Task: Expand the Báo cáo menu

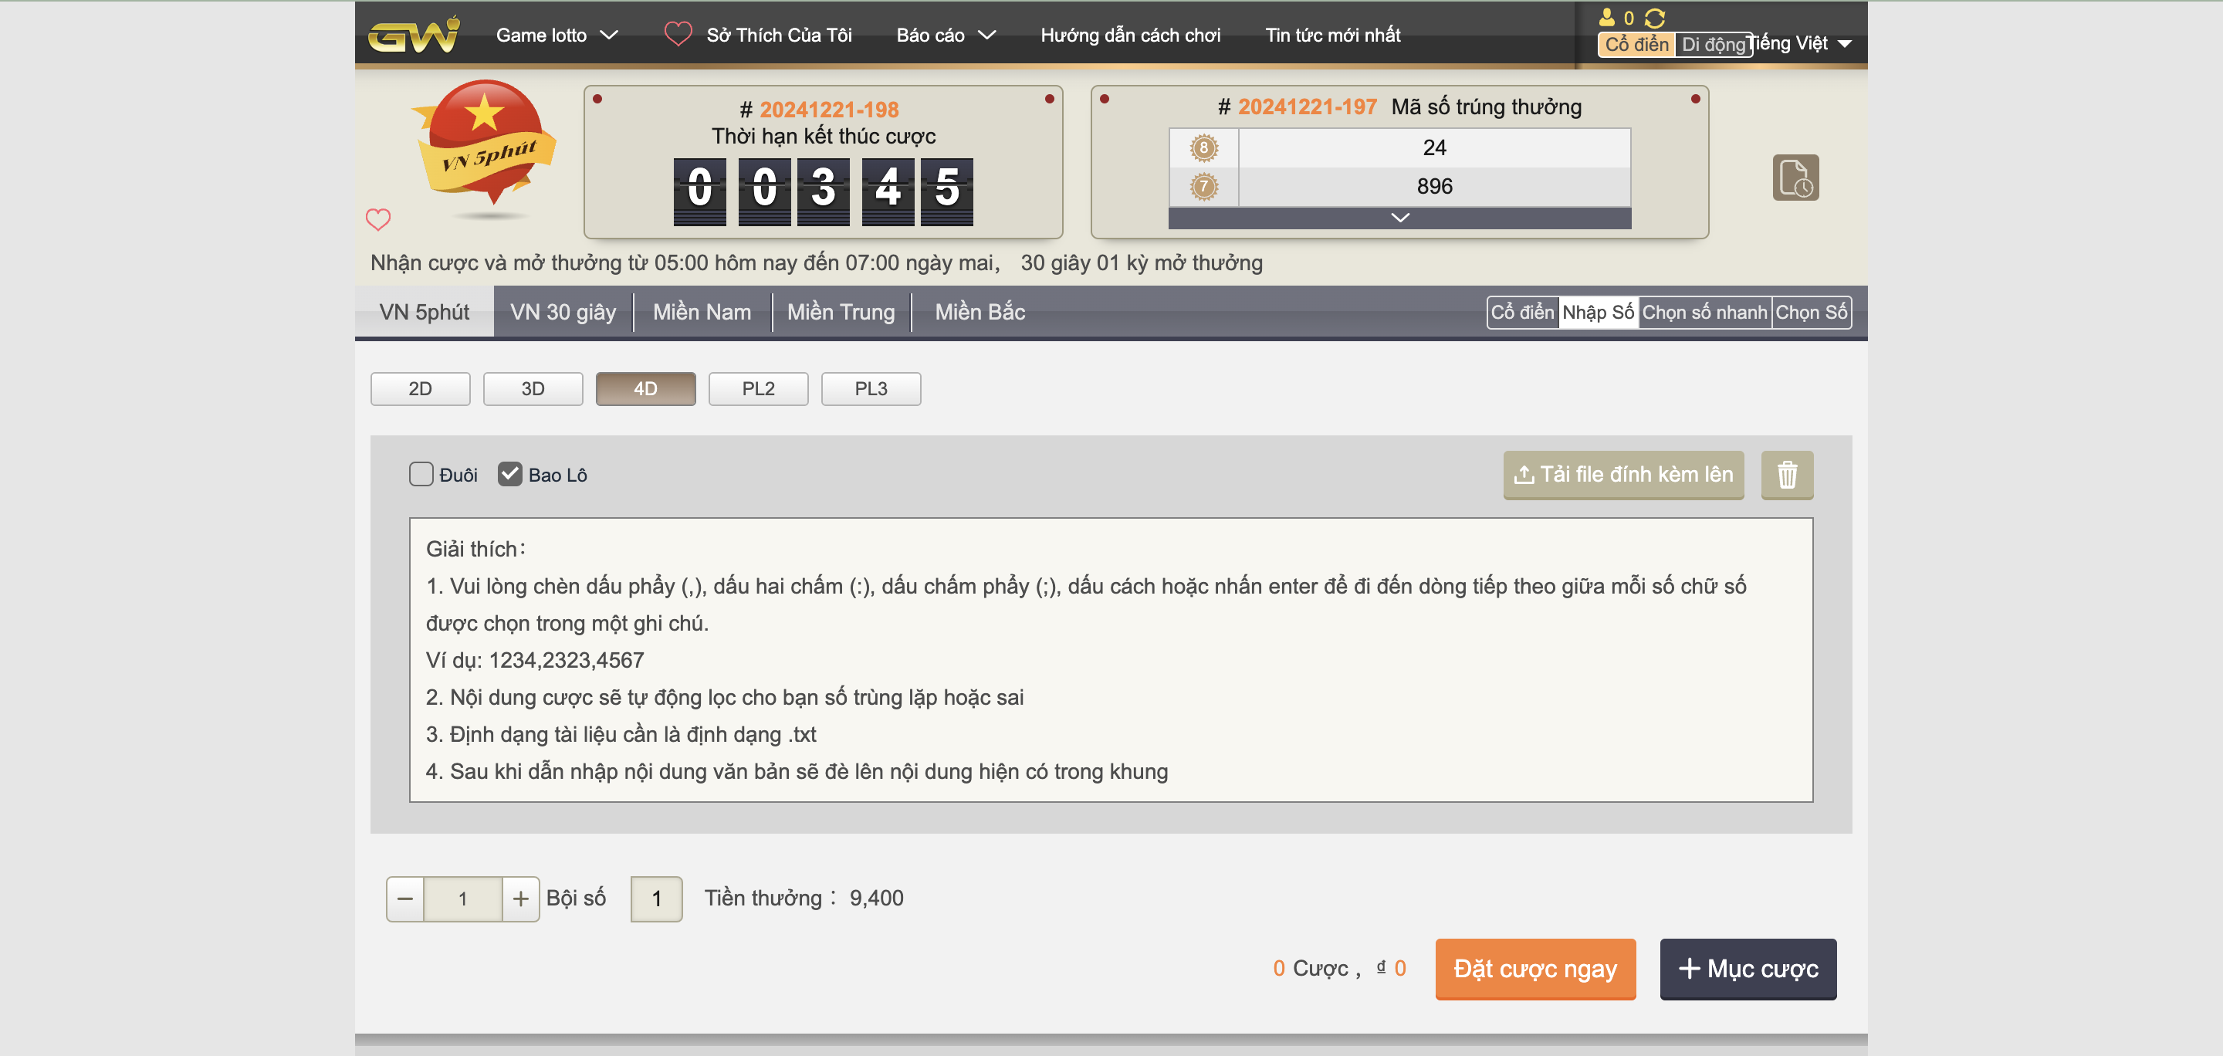Action: pyautogui.click(x=945, y=36)
